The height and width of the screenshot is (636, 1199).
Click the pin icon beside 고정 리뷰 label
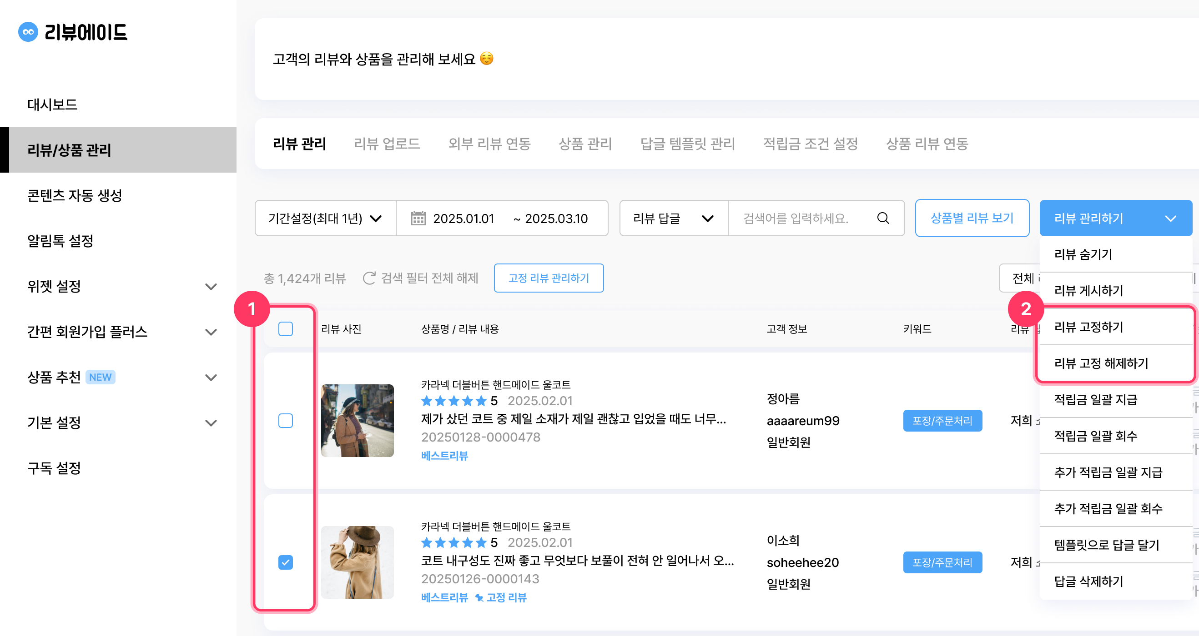pos(479,597)
